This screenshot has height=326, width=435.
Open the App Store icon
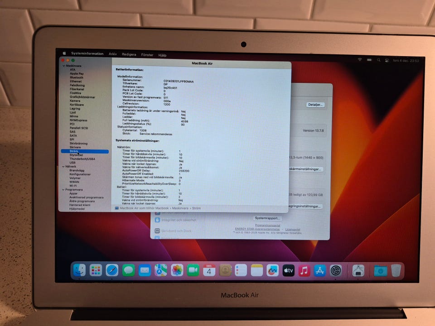point(320,270)
